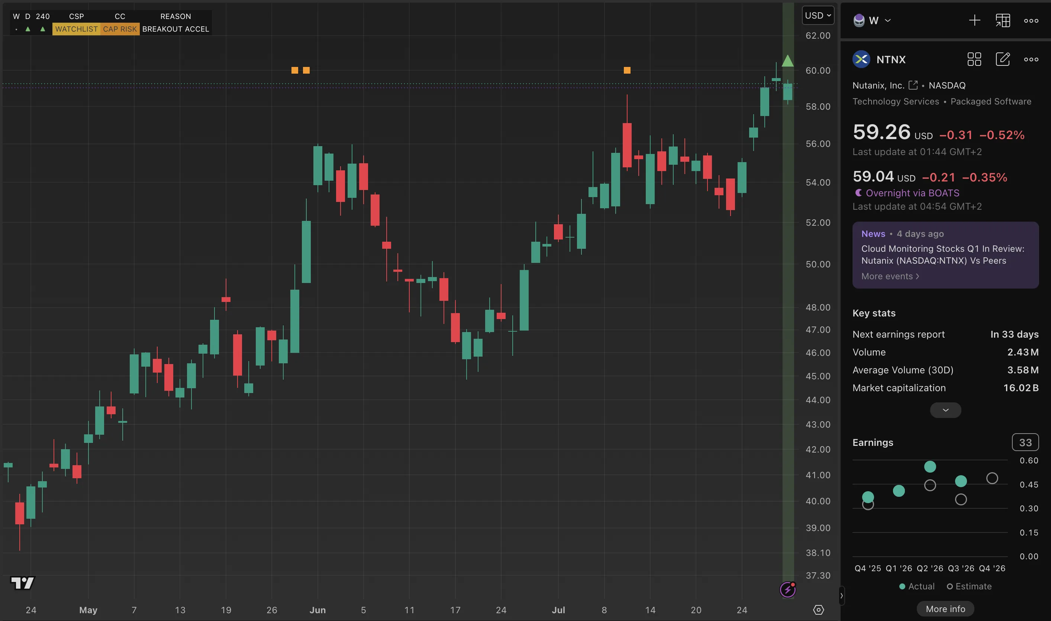
Task: Open NTNX details three-dots menu
Action: point(1031,59)
